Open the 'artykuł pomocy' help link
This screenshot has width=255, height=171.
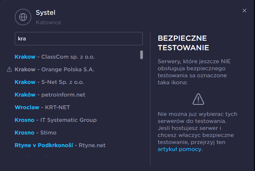pos(179,149)
